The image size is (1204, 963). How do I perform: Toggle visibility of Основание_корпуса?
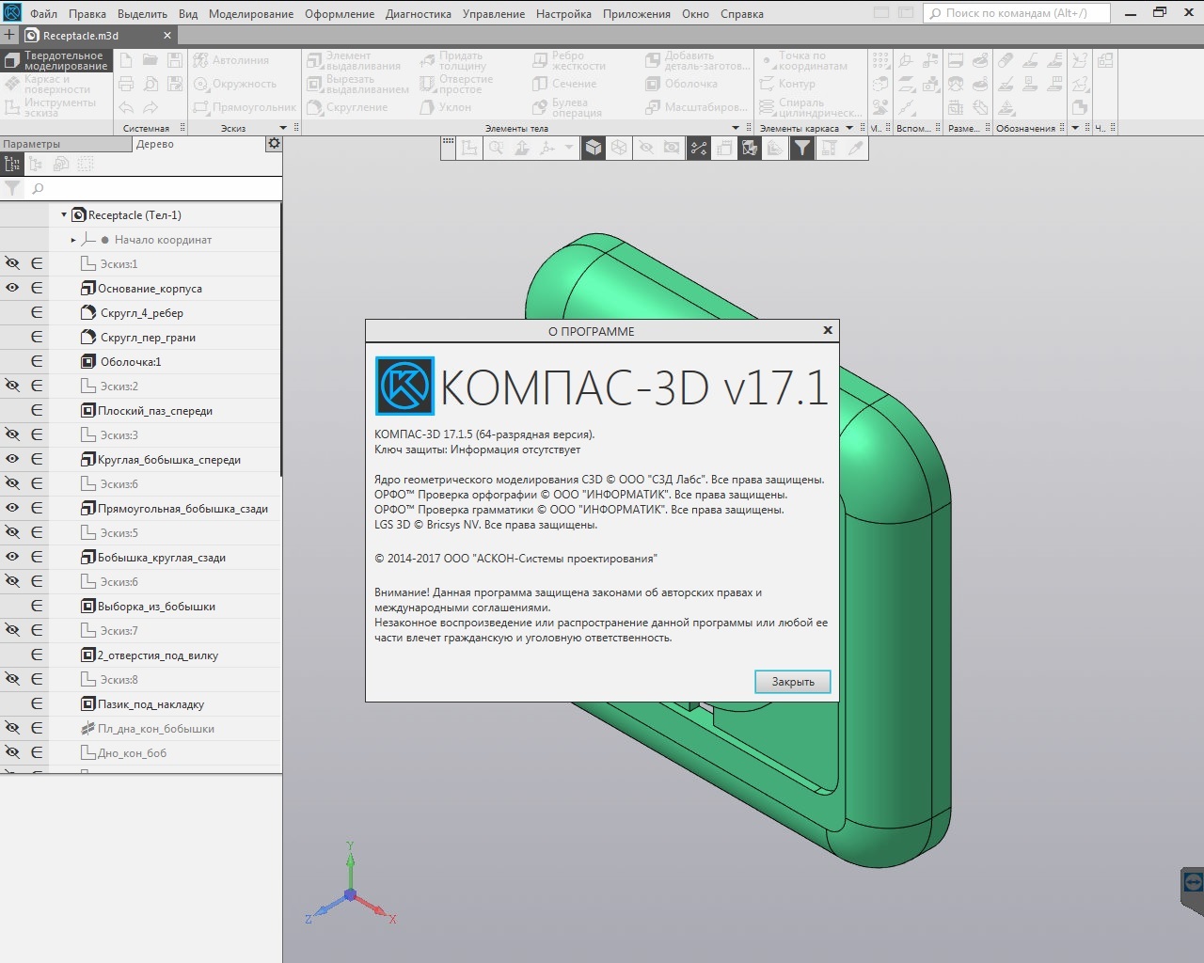point(12,288)
